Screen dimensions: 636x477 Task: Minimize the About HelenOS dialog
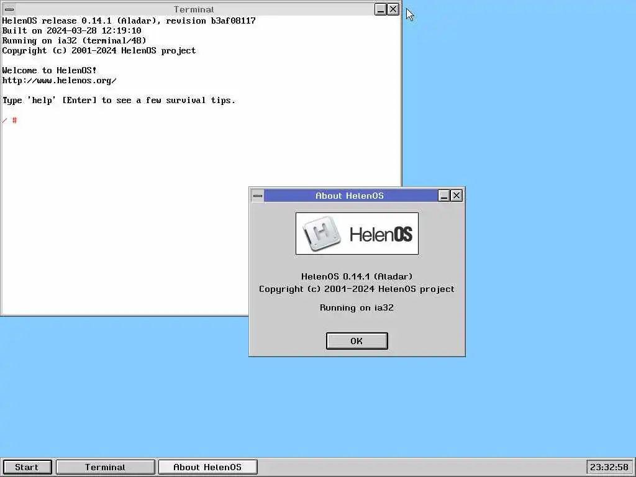coord(444,196)
